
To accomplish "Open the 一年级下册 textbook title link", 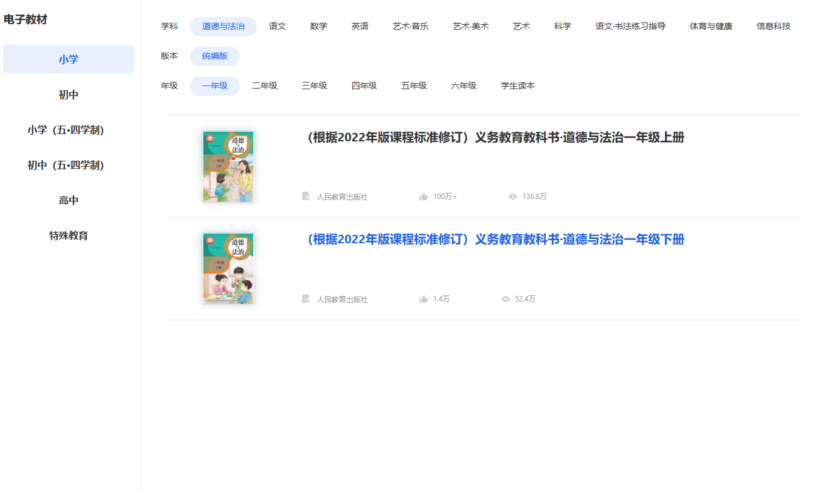I will pyautogui.click(x=495, y=239).
